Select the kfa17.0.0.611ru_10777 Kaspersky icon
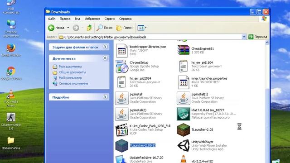 tap(183, 114)
